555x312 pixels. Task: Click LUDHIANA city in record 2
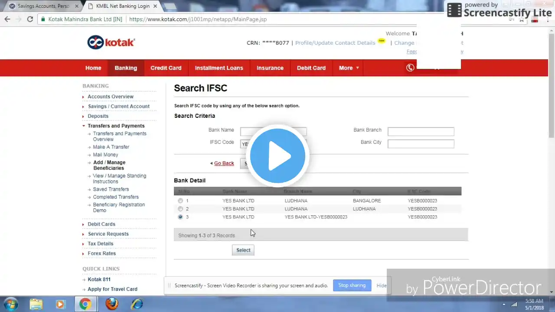tap(364, 209)
